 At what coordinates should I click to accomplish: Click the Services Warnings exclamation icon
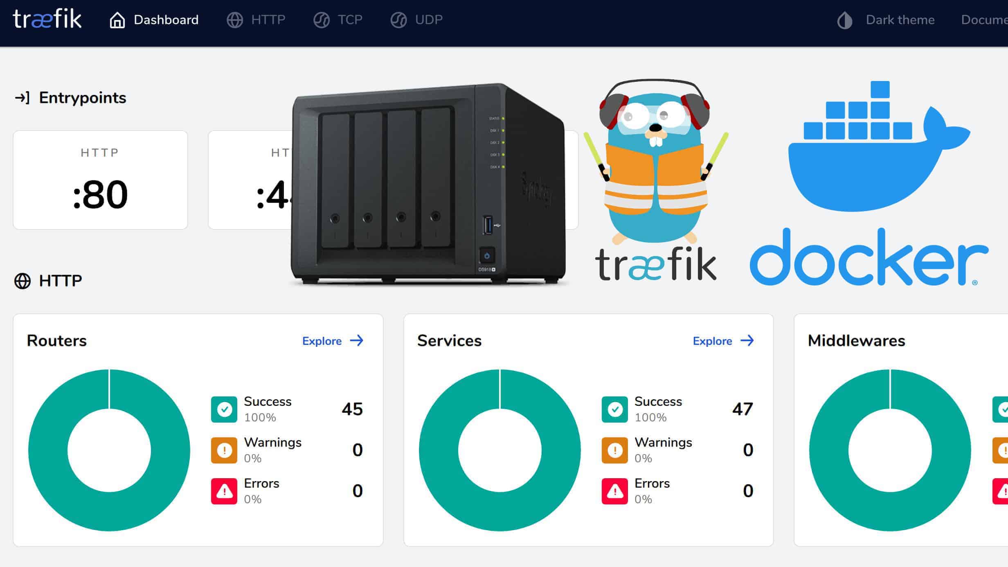[614, 450]
